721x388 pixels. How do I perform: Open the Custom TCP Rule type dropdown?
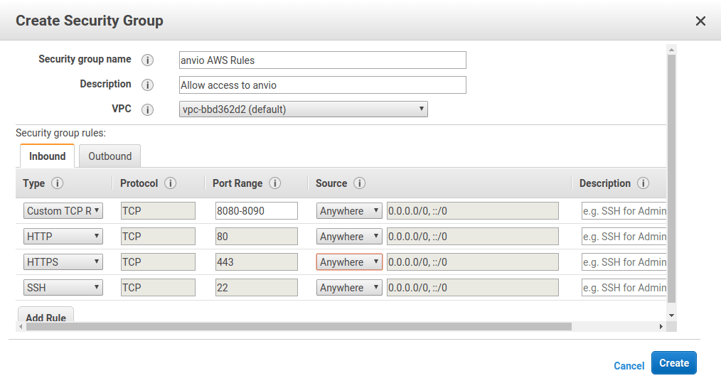click(x=63, y=211)
